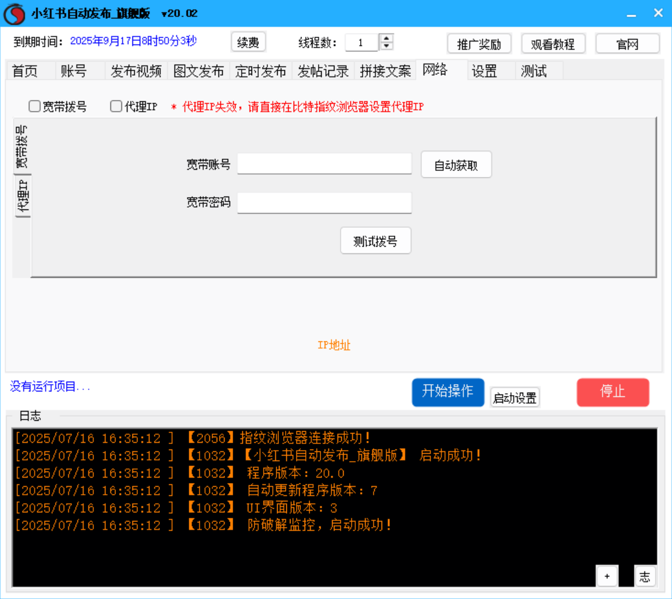Click the 线程数 value field
The height and width of the screenshot is (599, 672).
pyautogui.click(x=362, y=43)
